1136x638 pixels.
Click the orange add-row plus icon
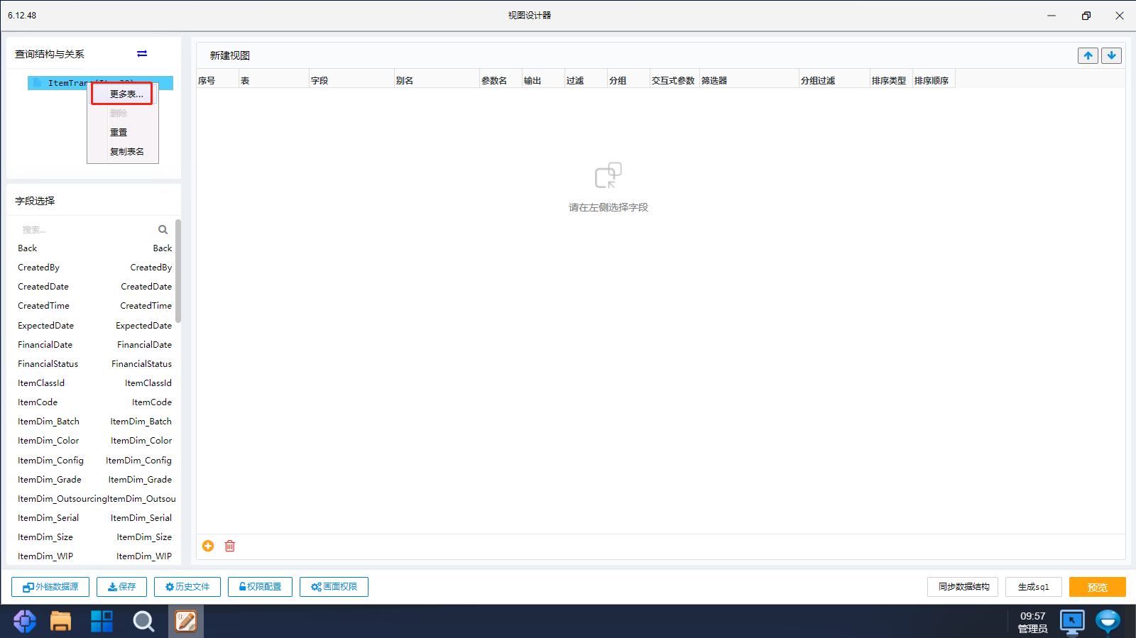pos(208,546)
